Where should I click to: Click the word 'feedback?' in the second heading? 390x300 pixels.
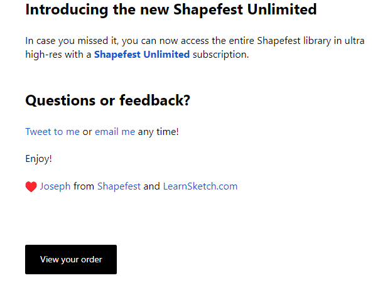[x=154, y=100]
